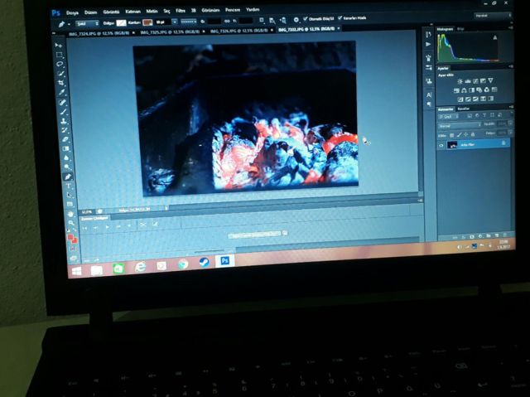Hide the Arka Plan layer
Viewport: 530px width, 397px height.
441,144
